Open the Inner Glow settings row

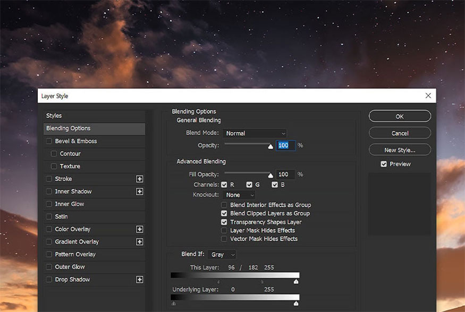point(94,204)
